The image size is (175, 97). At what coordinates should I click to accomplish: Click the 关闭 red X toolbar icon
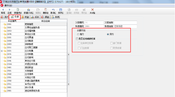tap(92, 10)
